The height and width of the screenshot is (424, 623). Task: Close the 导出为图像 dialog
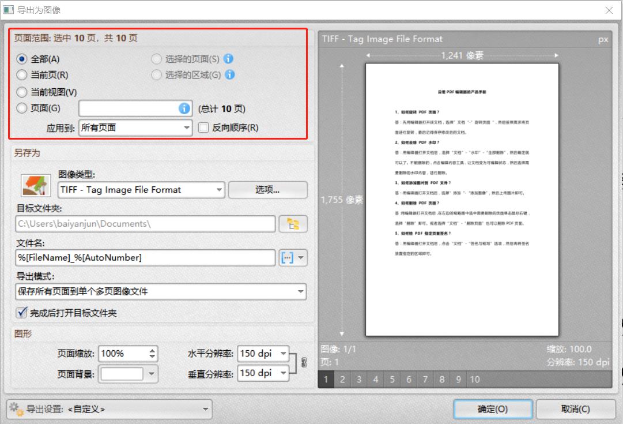(x=609, y=10)
